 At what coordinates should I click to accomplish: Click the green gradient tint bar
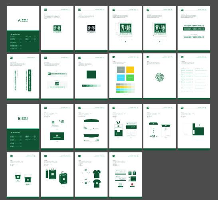pyautogui.click(x=91, y=85)
